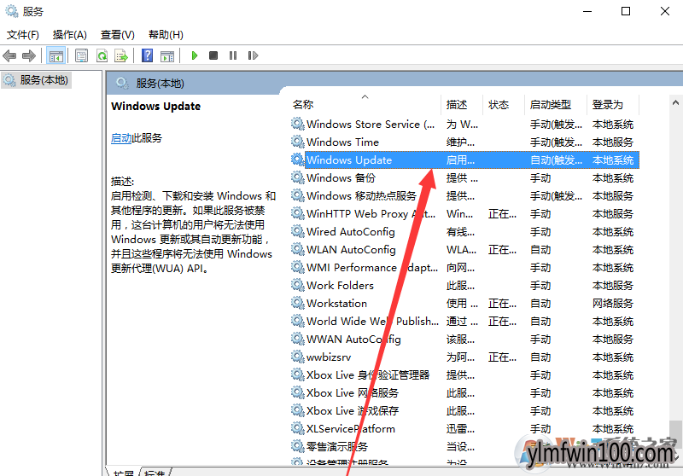Viewport: 683px width, 476px height.
Task: Select the Windows 备份 service
Action: point(464,178)
